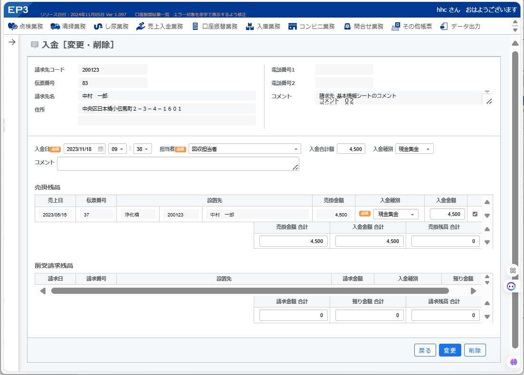Click the 清掃業務 truck icon
This screenshot has height=375, width=524.
click(55, 27)
